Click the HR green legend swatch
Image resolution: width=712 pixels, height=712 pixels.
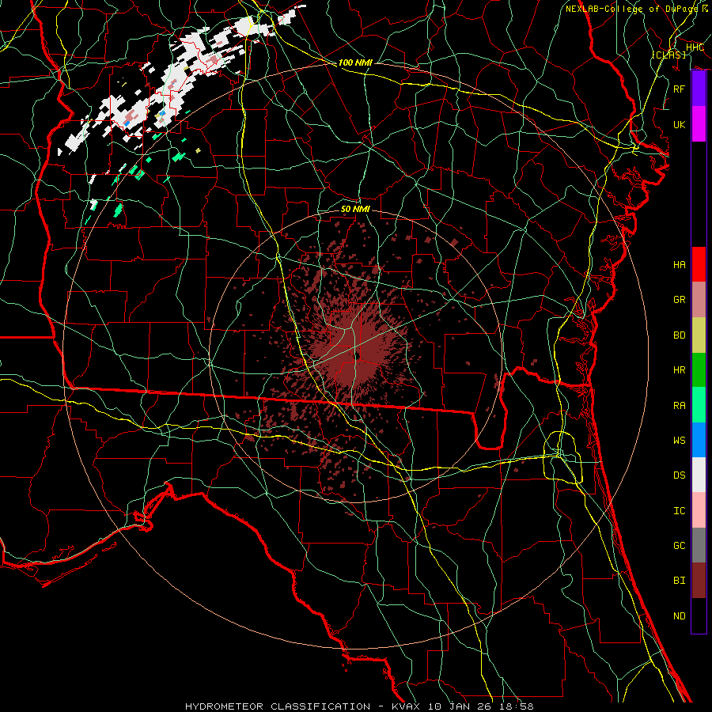[x=699, y=369]
